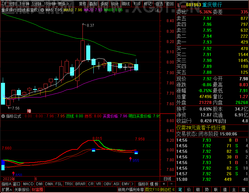Remove stock from watchlist via -自选

click(159, 4)
